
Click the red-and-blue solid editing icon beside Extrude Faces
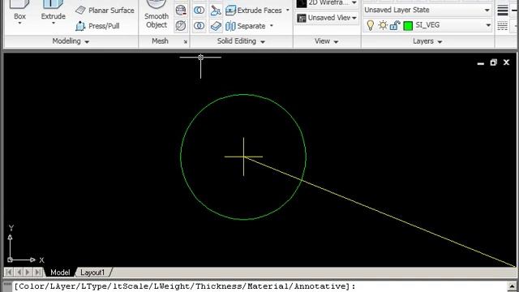pos(216,11)
